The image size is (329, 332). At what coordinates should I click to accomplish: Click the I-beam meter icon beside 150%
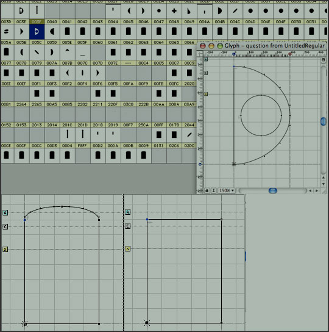213,190
